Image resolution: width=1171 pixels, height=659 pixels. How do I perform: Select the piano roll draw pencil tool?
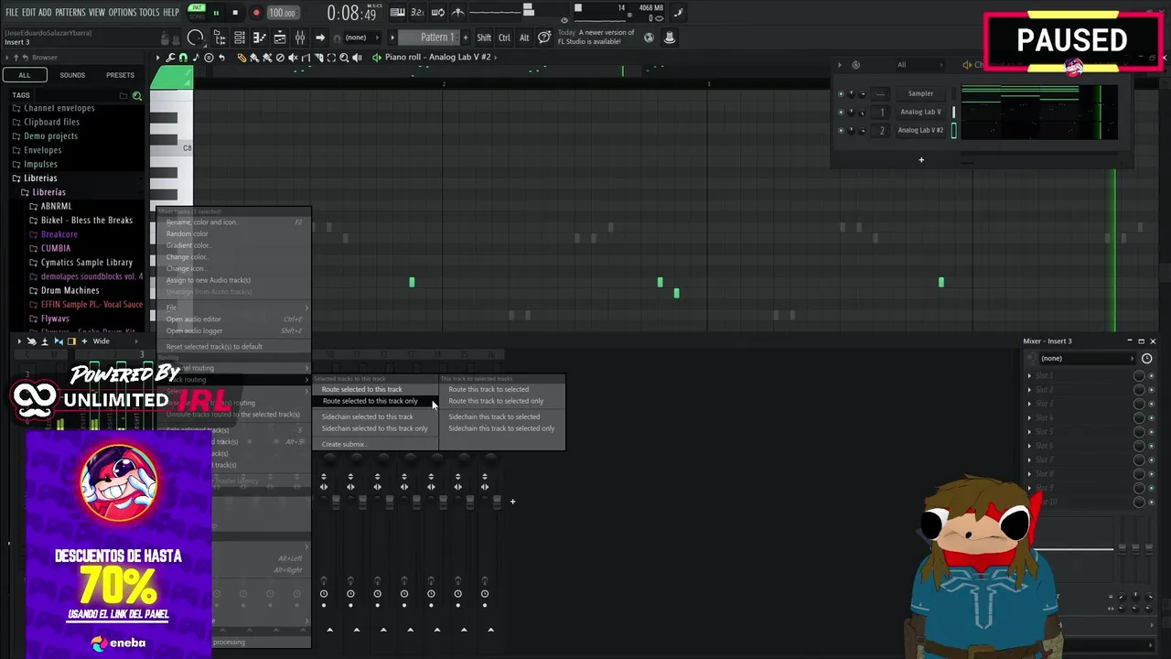pos(242,58)
